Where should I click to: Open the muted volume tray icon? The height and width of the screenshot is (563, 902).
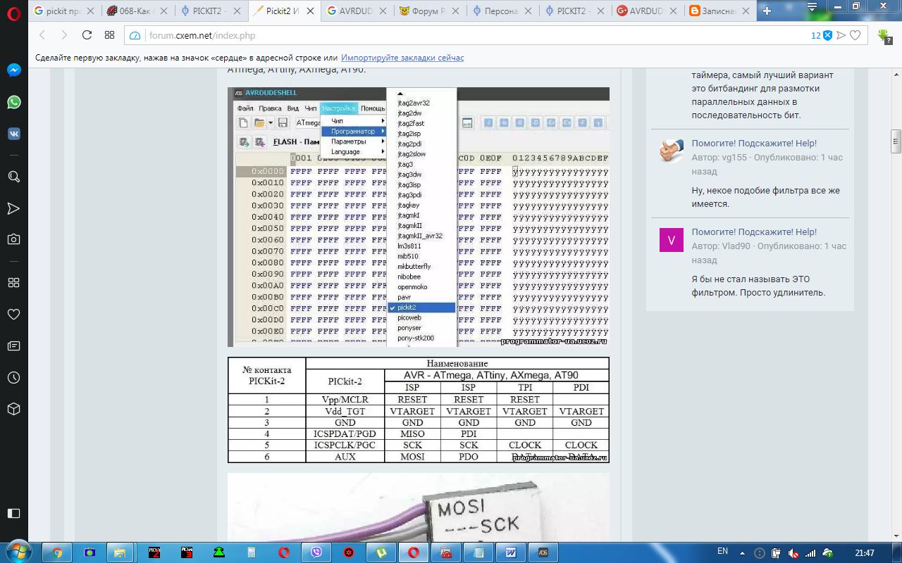[x=793, y=553]
